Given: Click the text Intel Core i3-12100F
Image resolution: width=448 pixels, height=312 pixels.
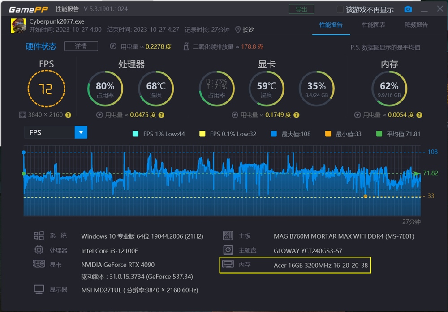Looking at the screenshot, I should tap(109, 251).
